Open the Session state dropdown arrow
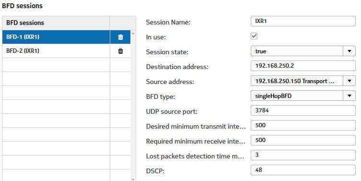The height and width of the screenshot is (181, 361). pos(349,51)
